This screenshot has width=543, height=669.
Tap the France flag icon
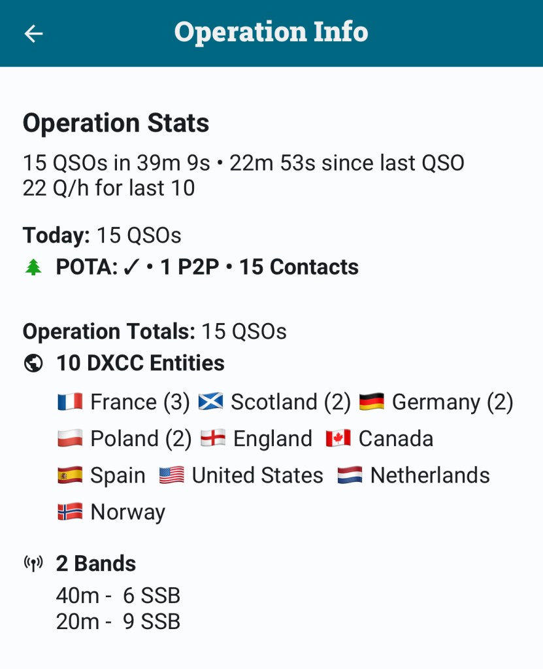[x=70, y=402]
